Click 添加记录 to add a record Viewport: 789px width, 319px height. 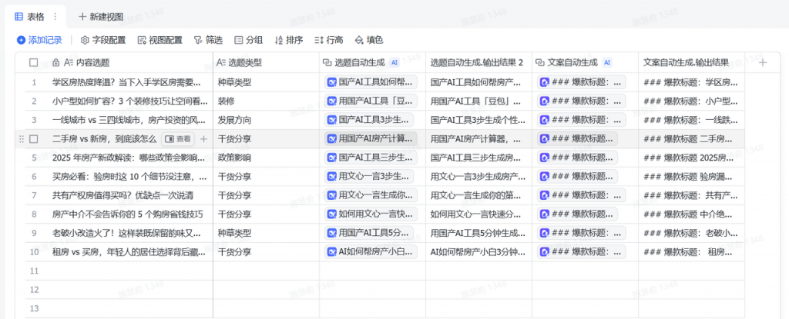point(39,40)
